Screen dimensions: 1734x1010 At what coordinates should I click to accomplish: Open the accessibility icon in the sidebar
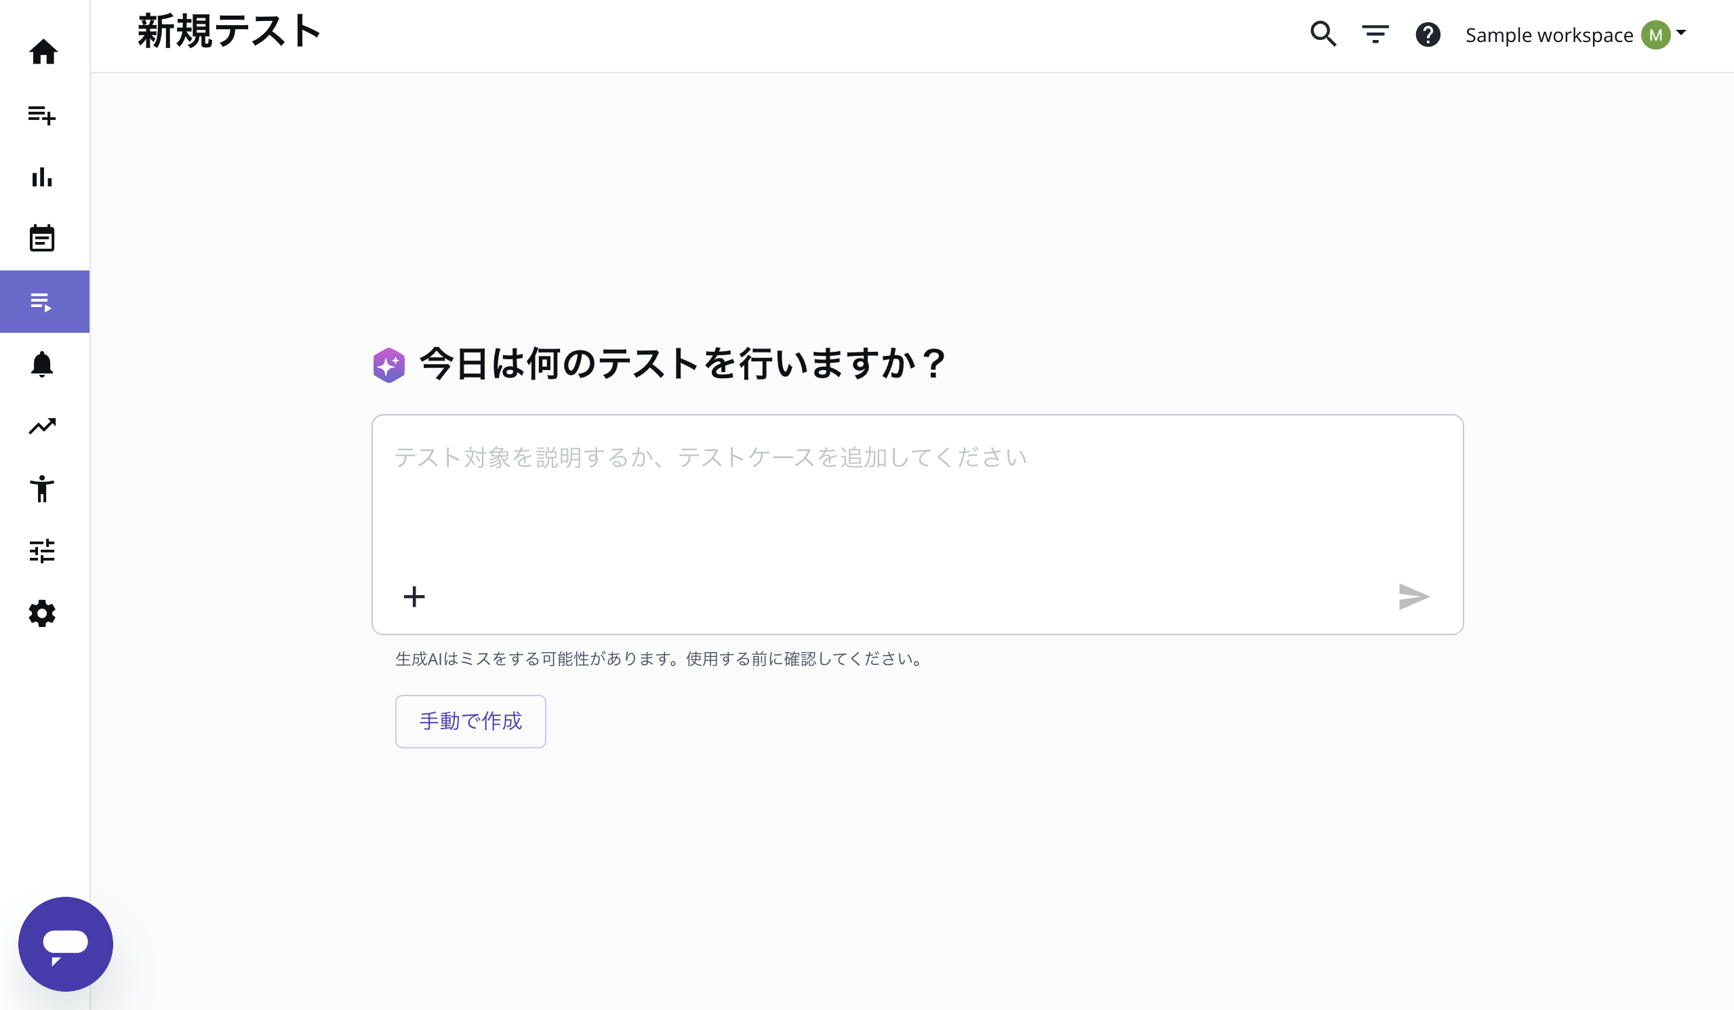[43, 489]
